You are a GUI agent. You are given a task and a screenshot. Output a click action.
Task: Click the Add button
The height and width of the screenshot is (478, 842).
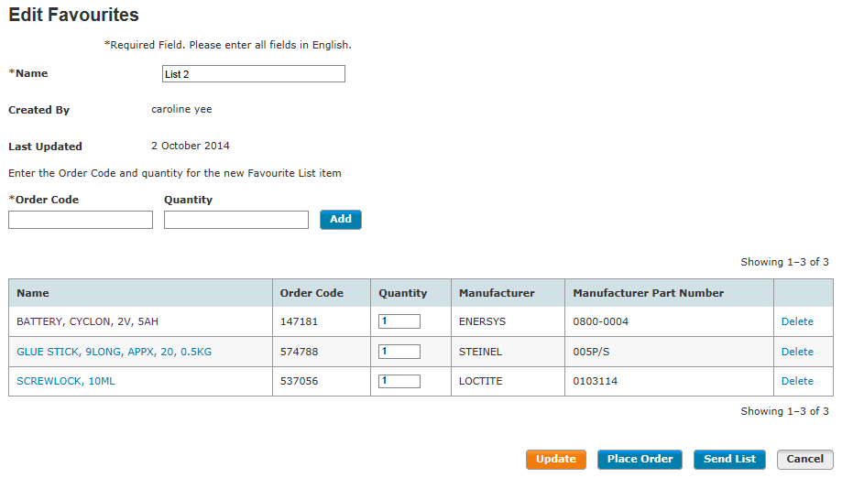[x=341, y=220]
